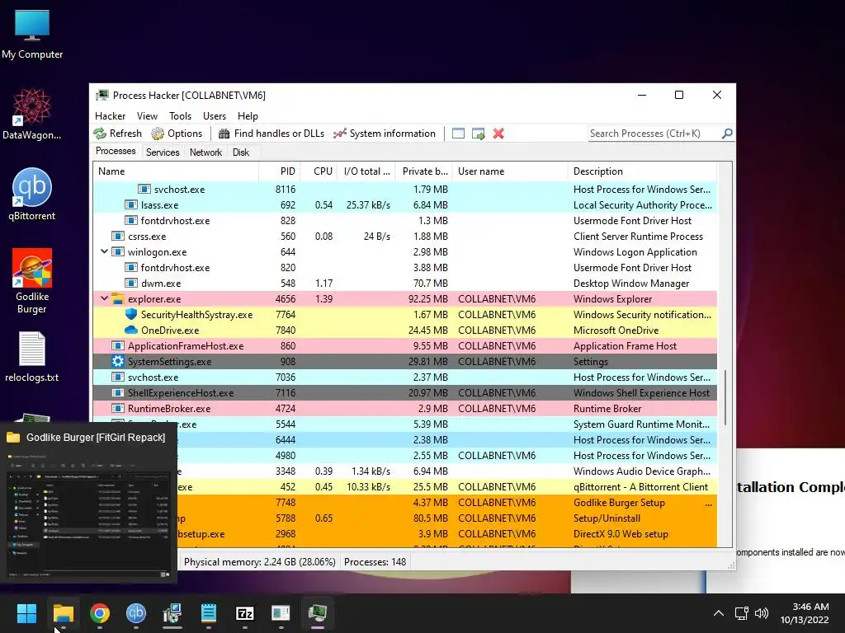Viewport: 845px width, 633px height.
Task: Open reloclogs.txt desktop file
Action: 32,357
